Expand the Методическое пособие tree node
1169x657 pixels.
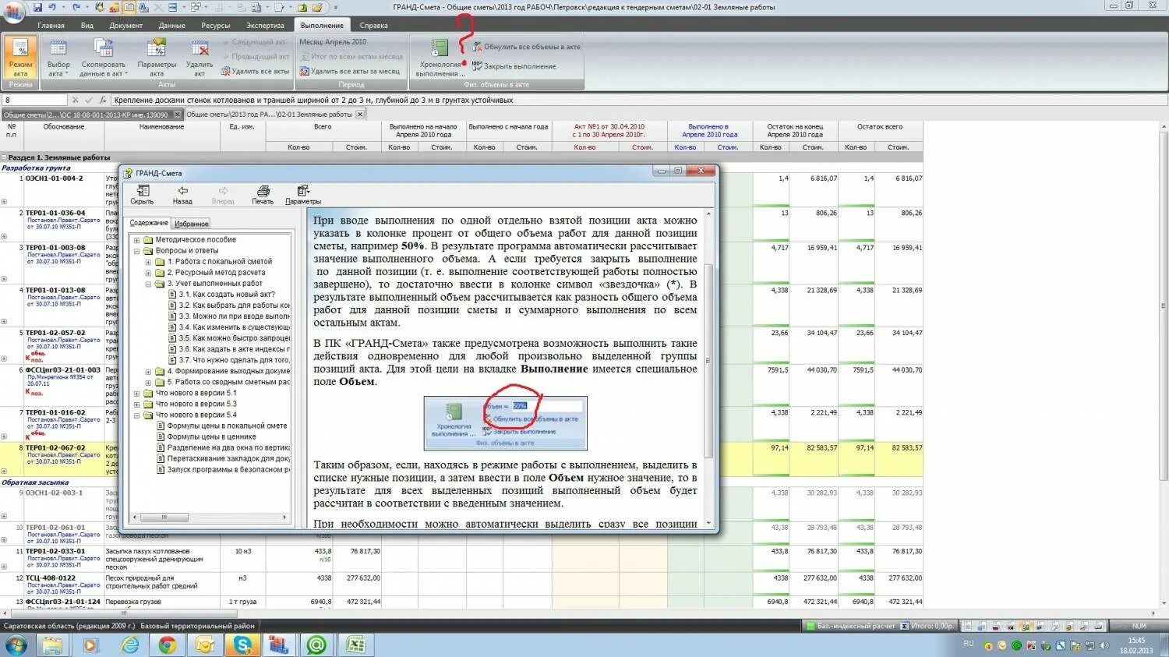point(136,240)
